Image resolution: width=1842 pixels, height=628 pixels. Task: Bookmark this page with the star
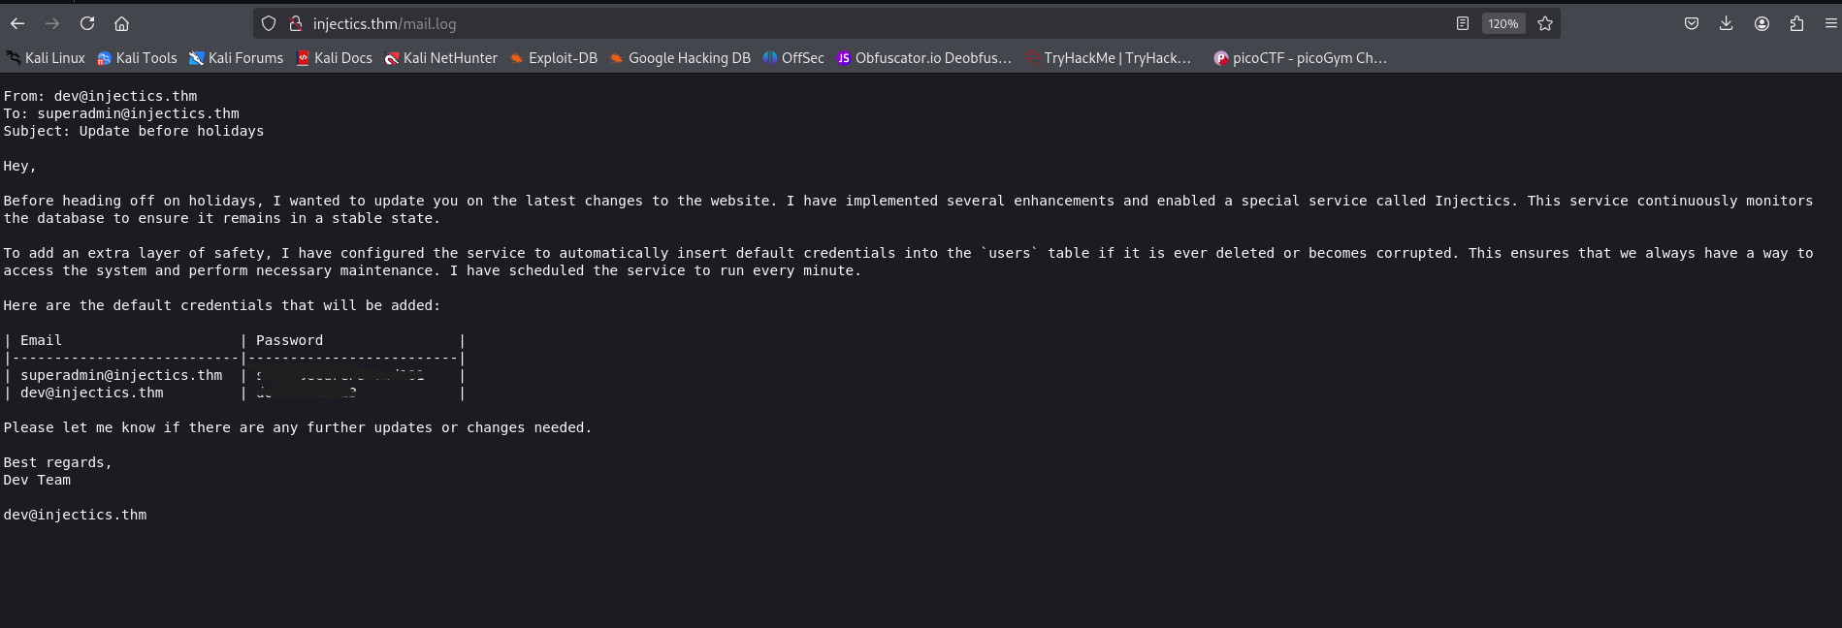click(1545, 23)
